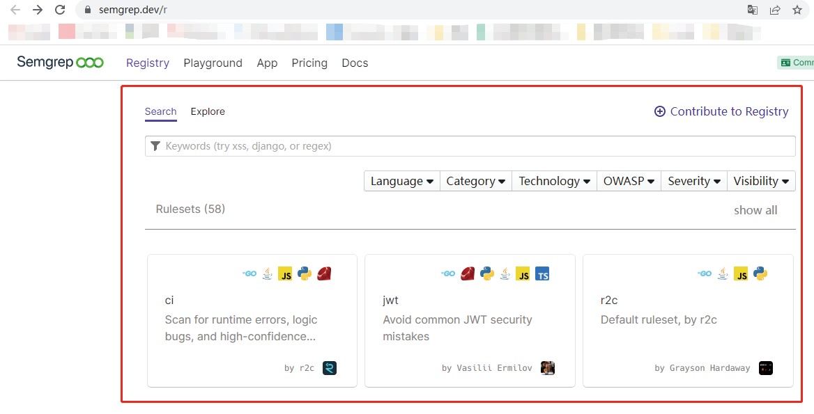
Task: Open the Pricing page
Action: coord(309,63)
